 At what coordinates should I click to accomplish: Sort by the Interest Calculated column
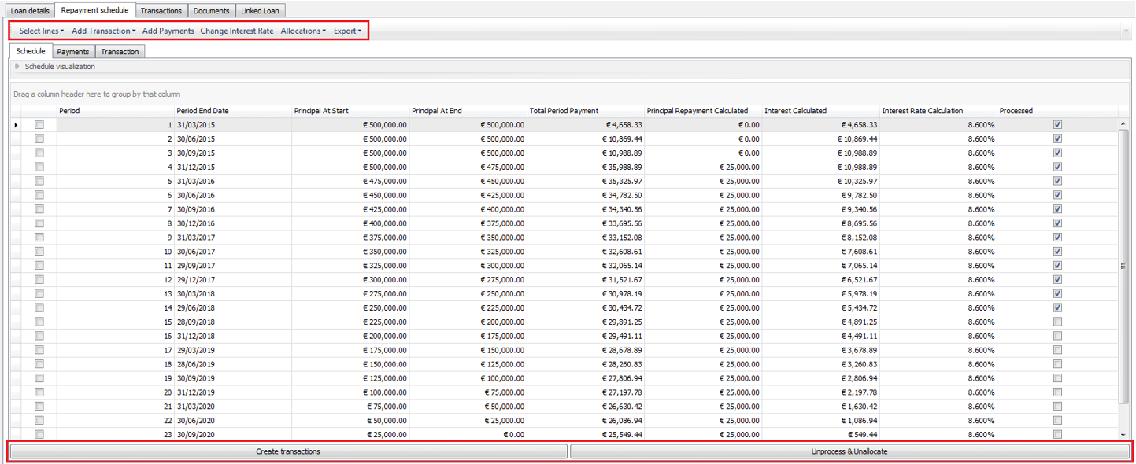click(821, 111)
